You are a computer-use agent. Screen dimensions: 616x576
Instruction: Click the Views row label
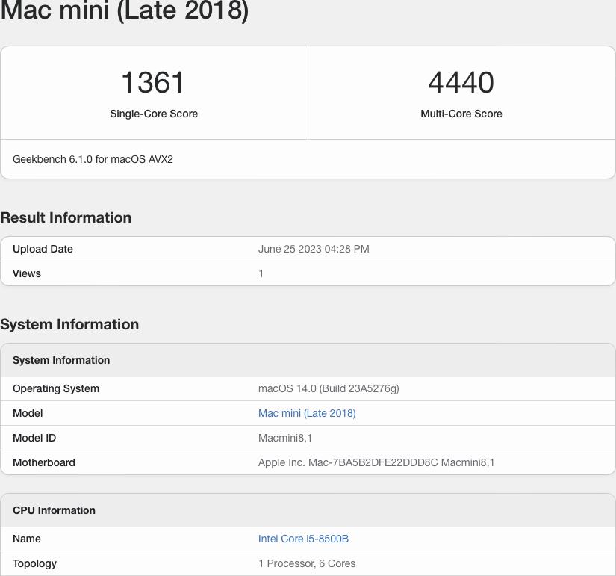coord(27,273)
